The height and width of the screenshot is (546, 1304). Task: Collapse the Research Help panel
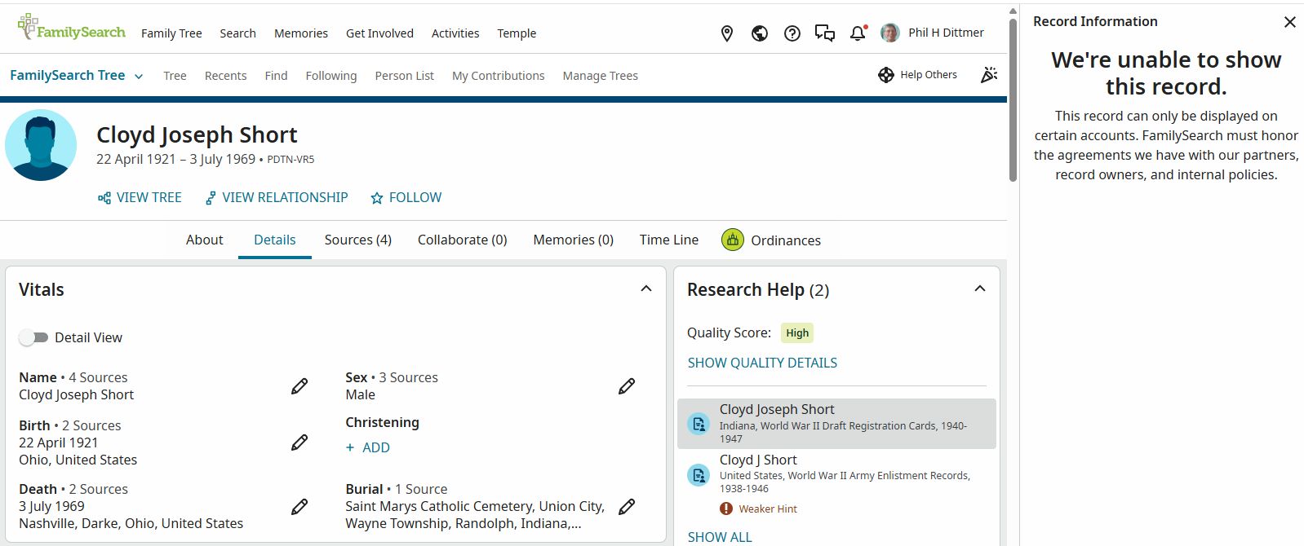[980, 288]
